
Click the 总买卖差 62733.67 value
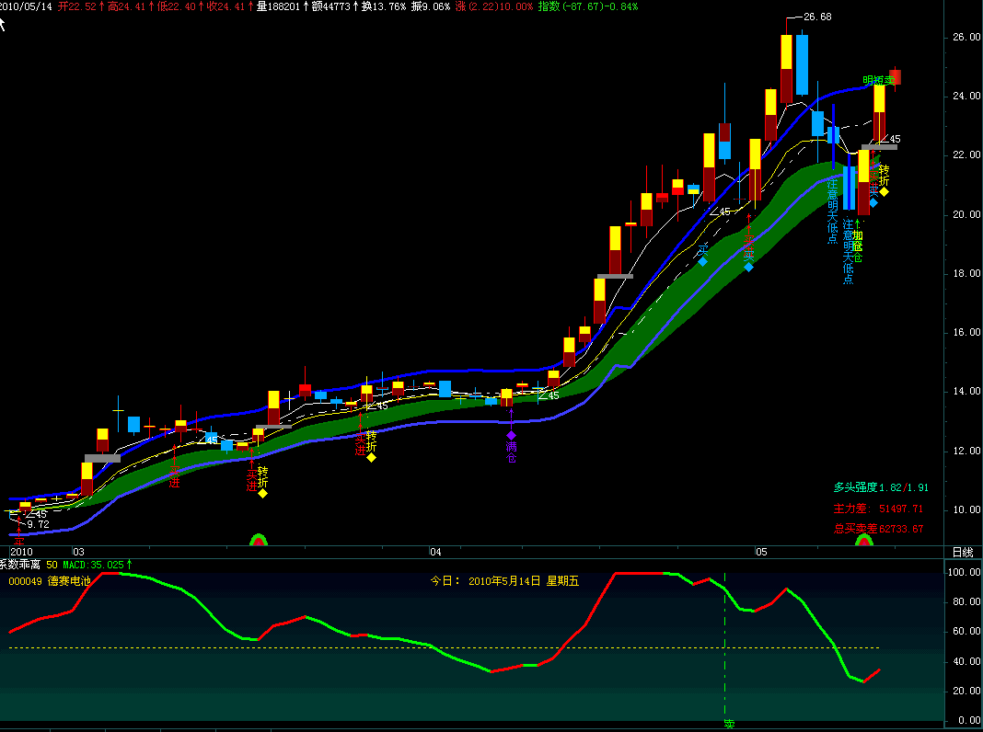pyautogui.click(x=878, y=529)
